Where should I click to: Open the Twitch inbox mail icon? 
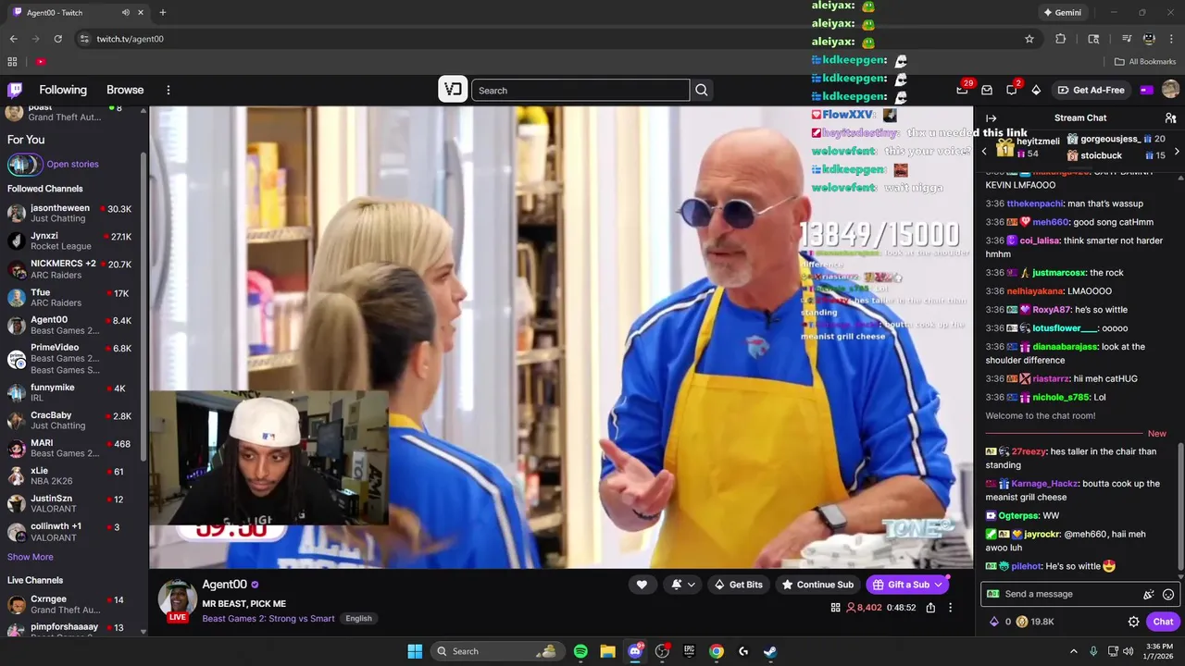pos(987,90)
